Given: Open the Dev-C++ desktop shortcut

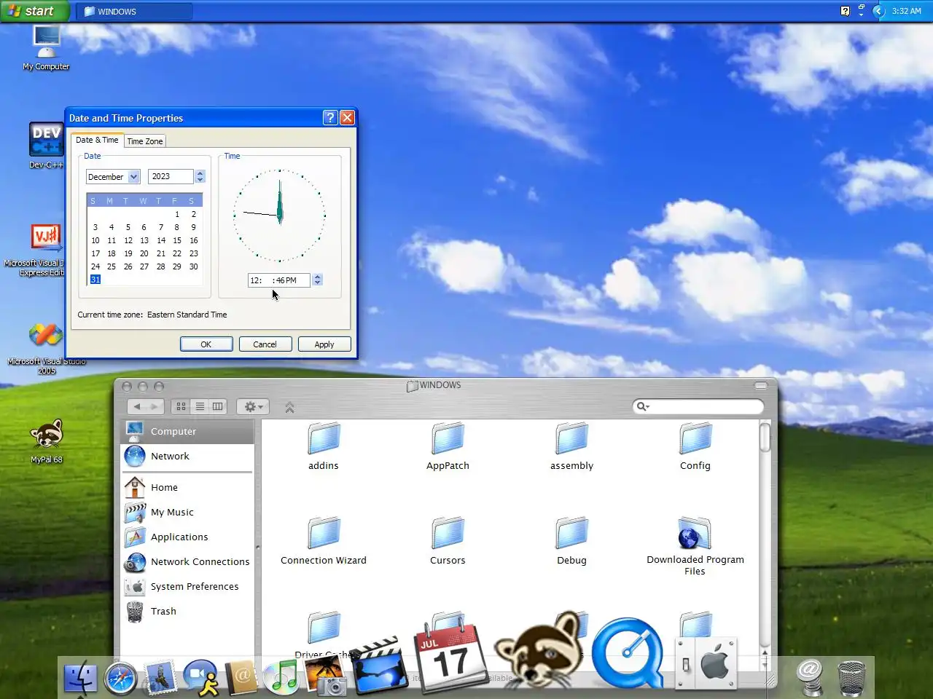Looking at the screenshot, I should pyautogui.click(x=46, y=146).
